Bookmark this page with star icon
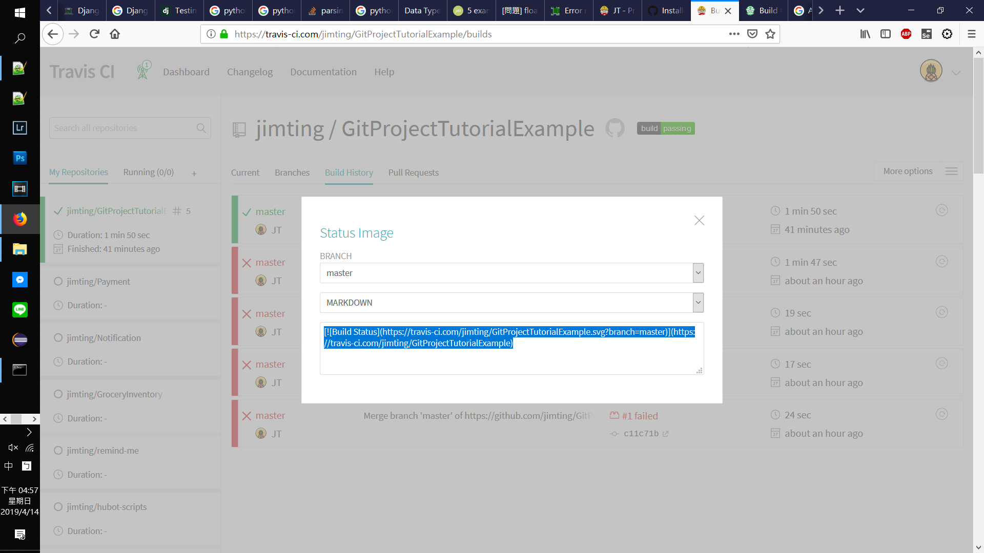Image resolution: width=984 pixels, height=553 pixels. [x=770, y=34]
